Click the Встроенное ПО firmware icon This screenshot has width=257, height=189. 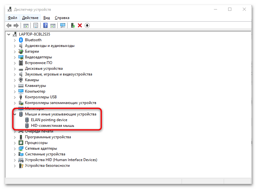[x=21, y=63]
